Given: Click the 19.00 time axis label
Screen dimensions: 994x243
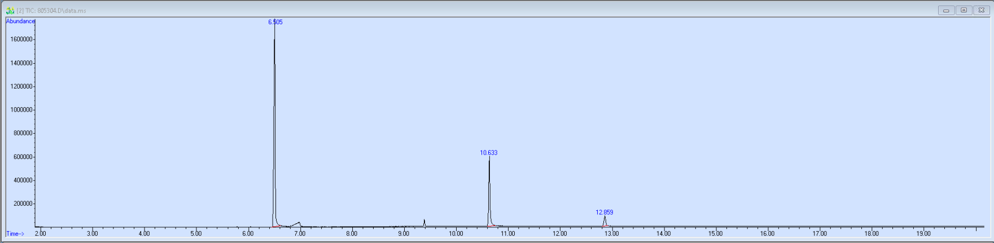Looking at the screenshot, I should click(923, 233).
